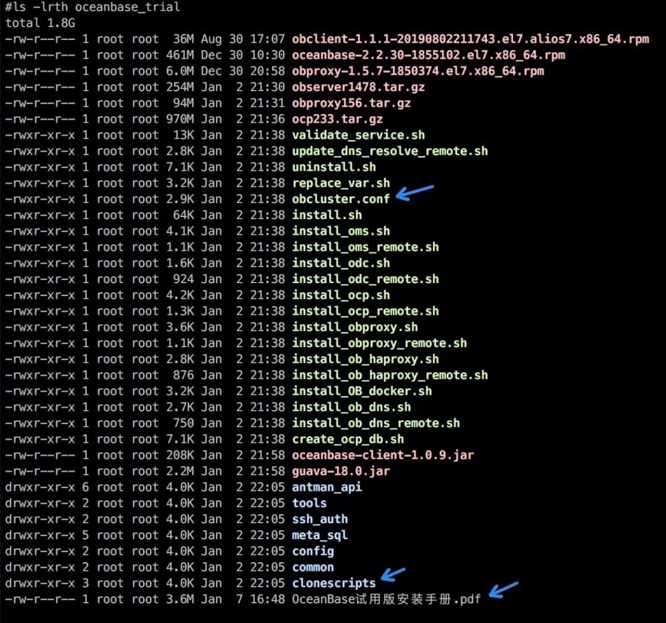Select update_dns_resolve_remote.sh file name
The image size is (666, 623).
390,151
